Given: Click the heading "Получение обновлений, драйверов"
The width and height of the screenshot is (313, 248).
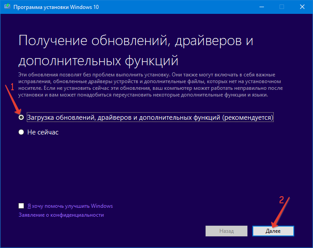Looking at the screenshot, I should (136, 50).
